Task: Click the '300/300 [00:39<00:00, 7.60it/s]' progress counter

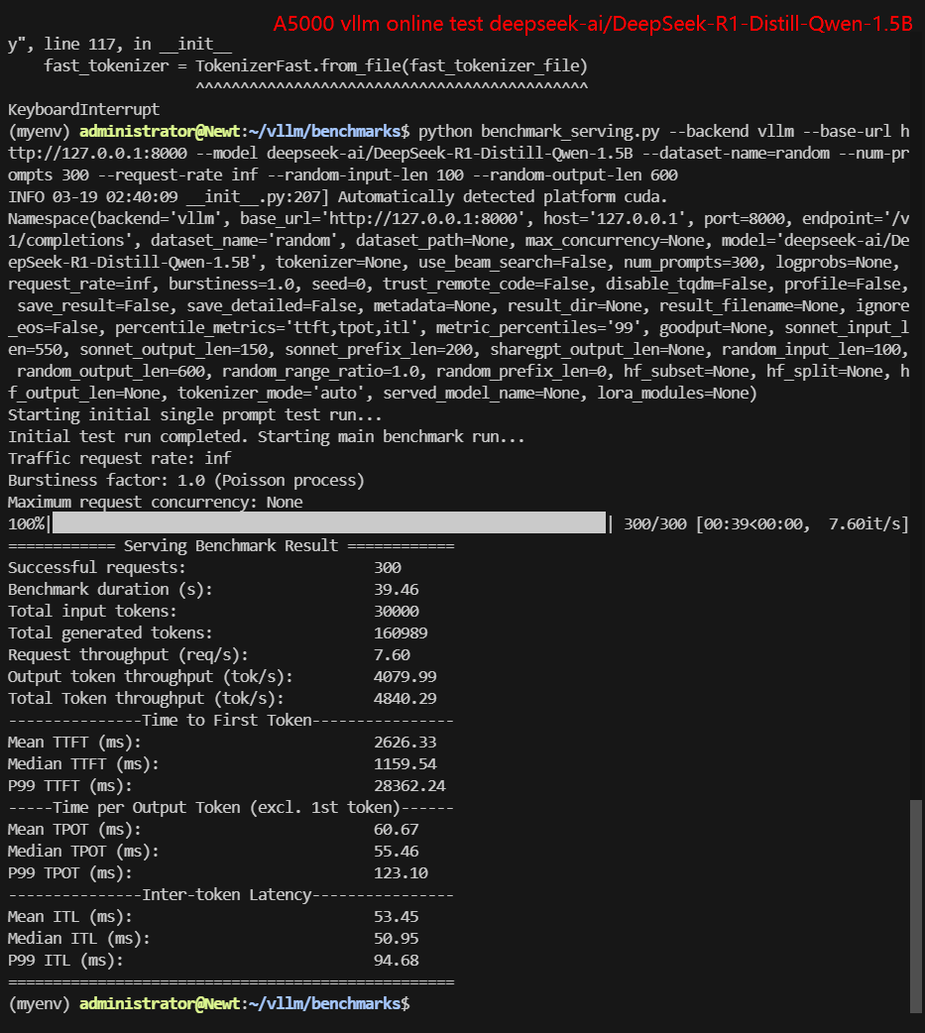Action: pyautogui.click(x=766, y=523)
